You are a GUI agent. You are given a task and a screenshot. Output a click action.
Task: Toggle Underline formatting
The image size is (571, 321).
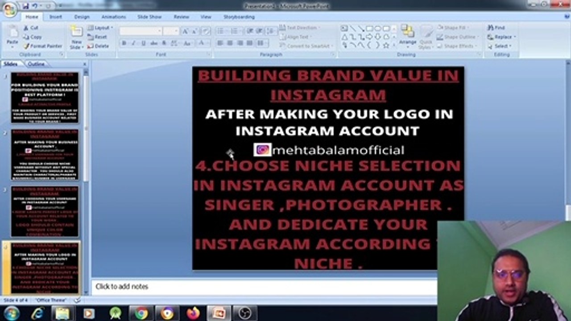(144, 43)
